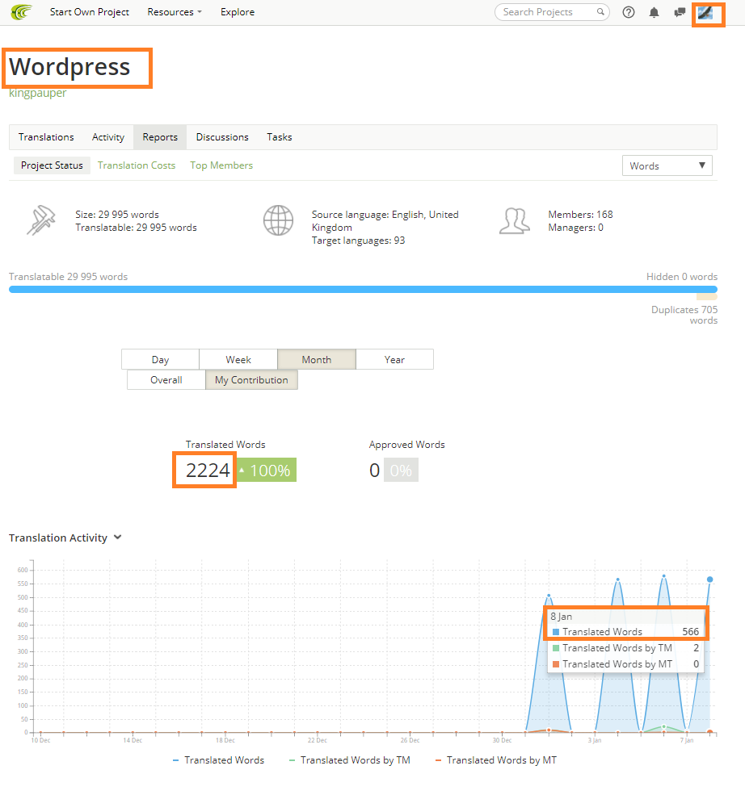Switch to the Activity tab
This screenshot has width=745, height=795.
[x=108, y=137]
